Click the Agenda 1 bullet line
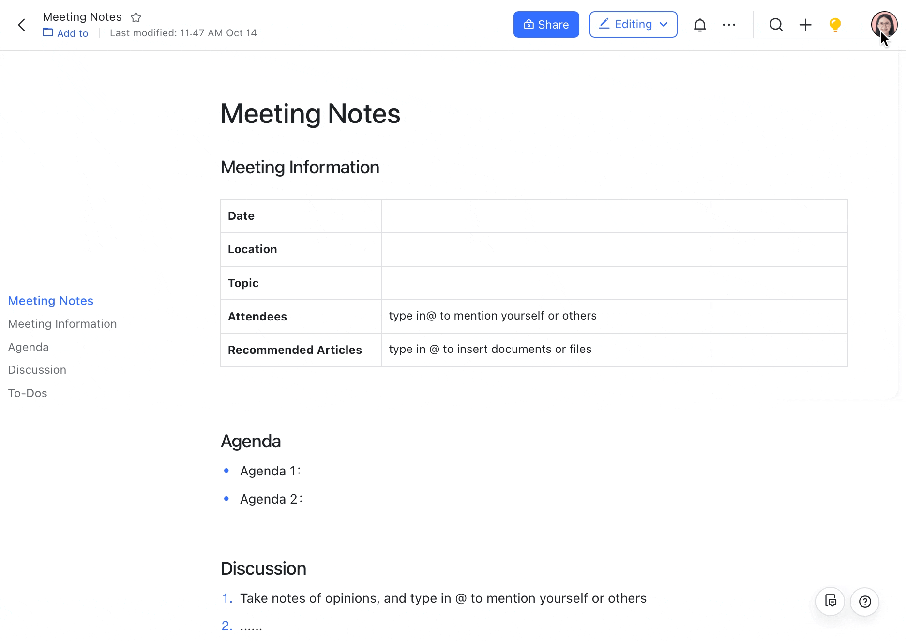Image resolution: width=906 pixels, height=641 pixels. pos(270,471)
